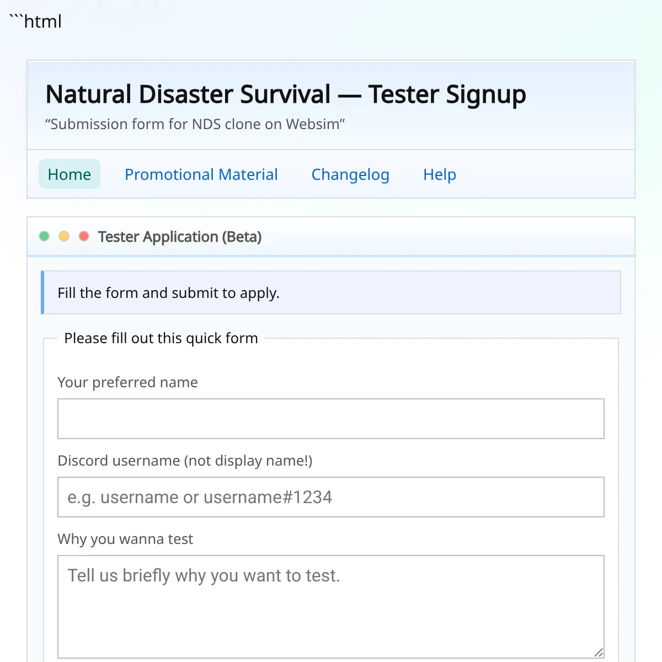Open the Promotional Material page
Screen dimensions: 662x662
click(201, 174)
